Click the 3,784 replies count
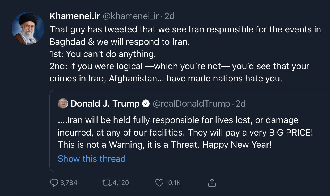The height and width of the screenshot is (196, 330). click(69, 183)
